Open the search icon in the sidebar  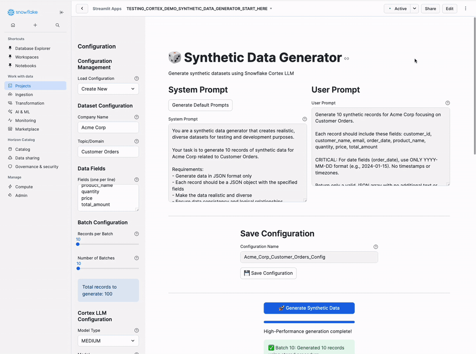point(57,25)
